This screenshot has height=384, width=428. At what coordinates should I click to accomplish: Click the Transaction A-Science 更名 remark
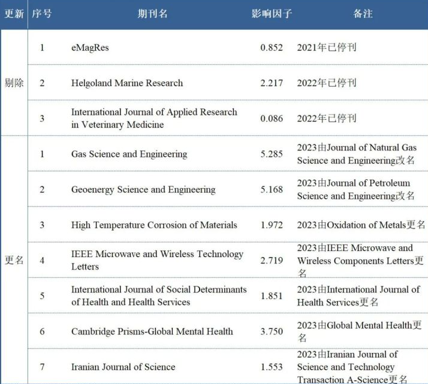pos(352,367)
